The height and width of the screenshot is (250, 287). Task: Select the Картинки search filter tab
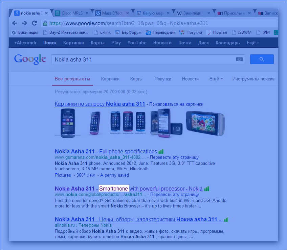pos(110,79)
